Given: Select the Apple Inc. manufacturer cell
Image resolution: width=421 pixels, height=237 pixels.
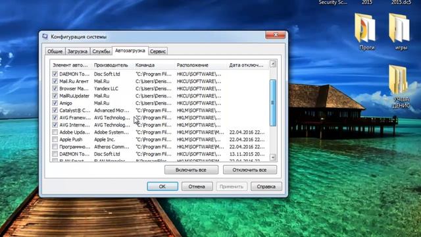Looking at the screenshot, I should (105, 140).
